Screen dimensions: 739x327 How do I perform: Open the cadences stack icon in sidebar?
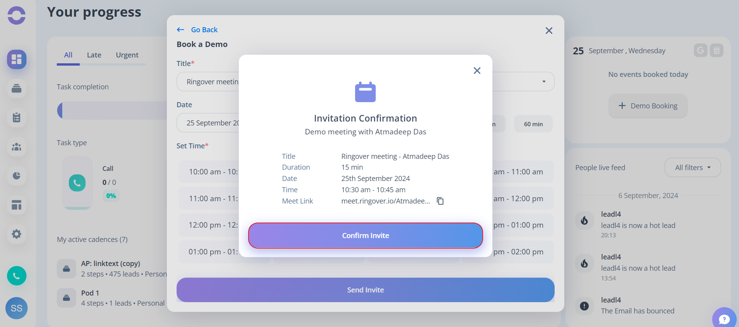[16, 89]
